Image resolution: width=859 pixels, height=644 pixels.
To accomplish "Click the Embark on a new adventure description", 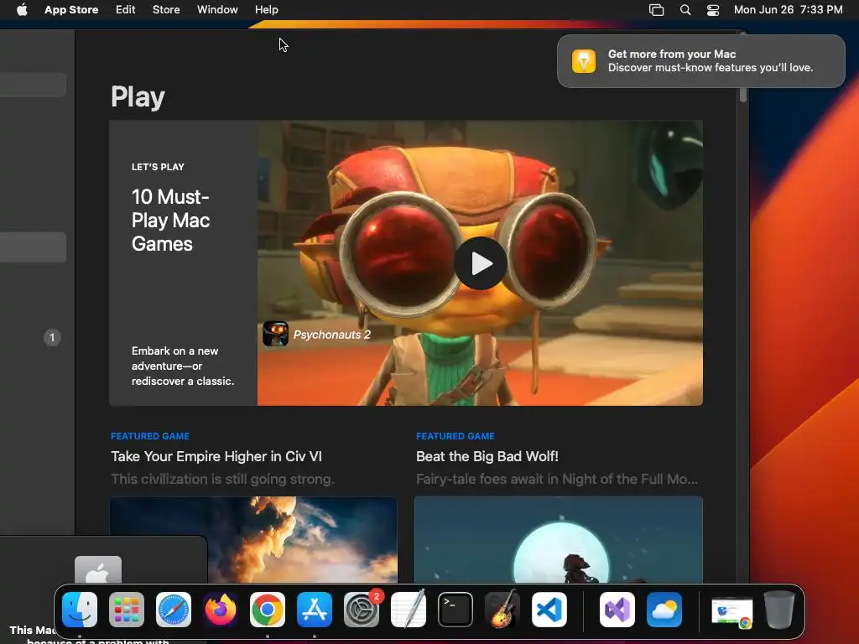I will (x=182, y=366).
